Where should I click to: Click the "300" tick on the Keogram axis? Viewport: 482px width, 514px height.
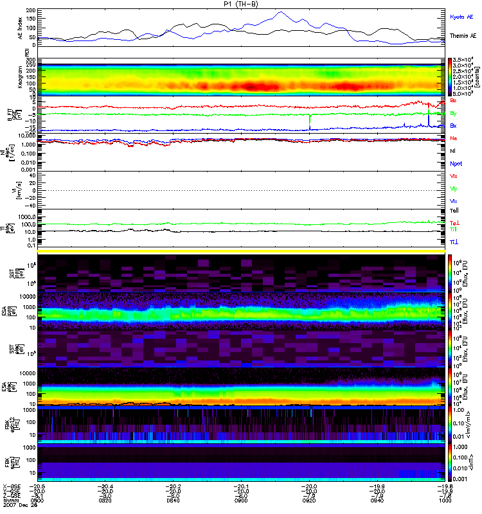click(x=31, y=60)
